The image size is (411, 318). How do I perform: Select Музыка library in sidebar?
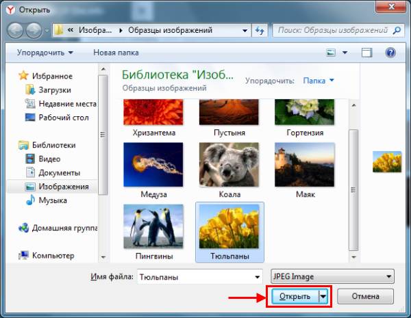(x=52, y=200)
